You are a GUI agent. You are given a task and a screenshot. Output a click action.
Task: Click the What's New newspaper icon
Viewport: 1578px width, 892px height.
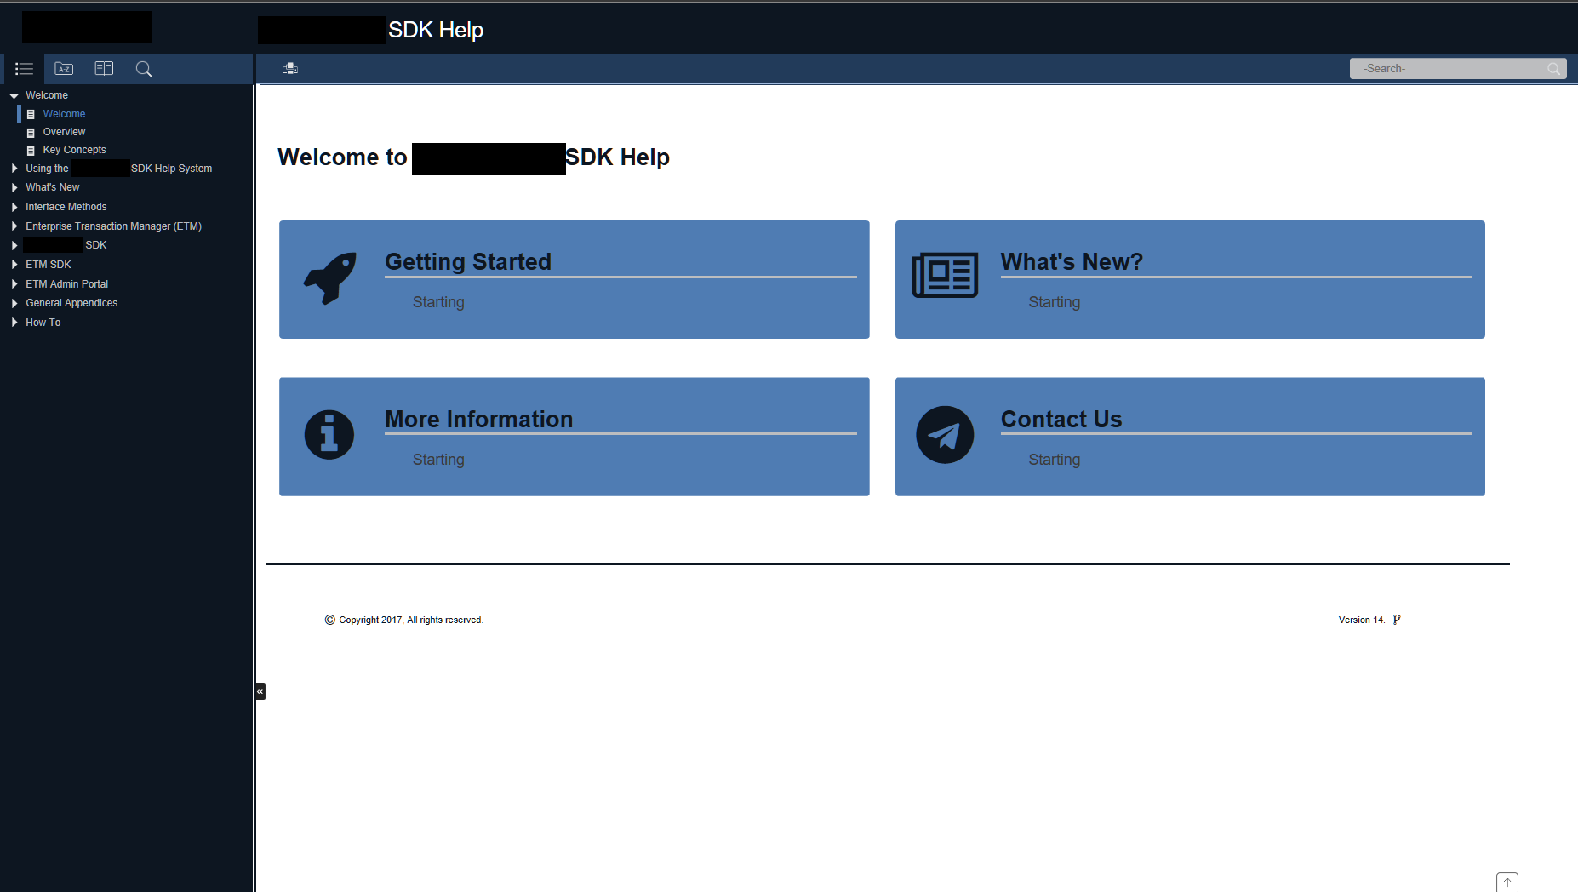tap(945, 275)
